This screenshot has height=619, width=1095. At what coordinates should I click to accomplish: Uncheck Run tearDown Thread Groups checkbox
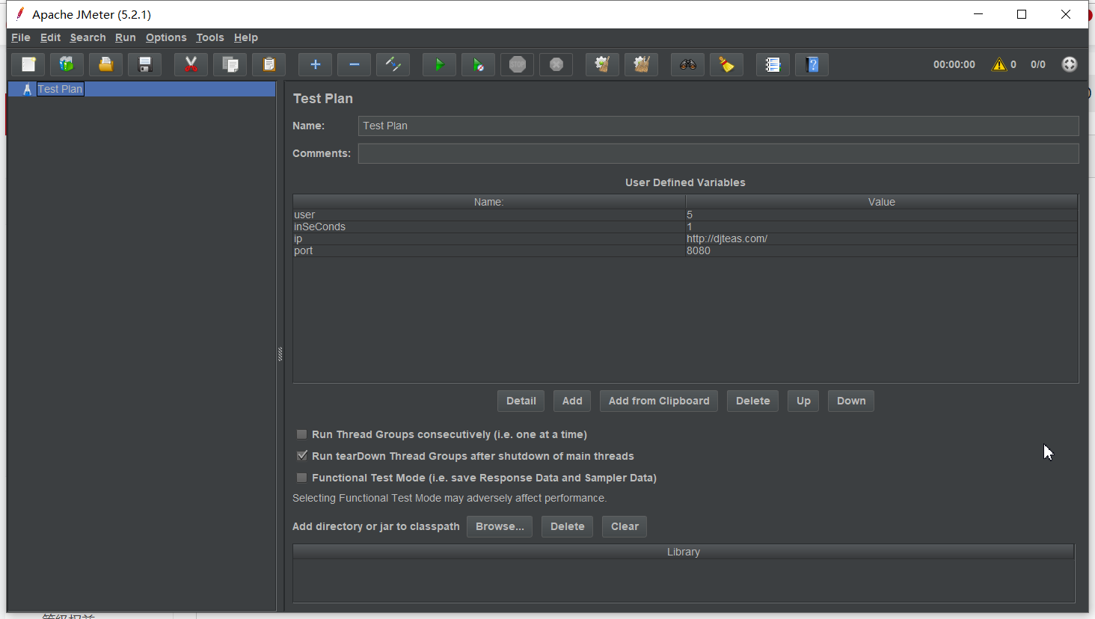click(302, 456)
